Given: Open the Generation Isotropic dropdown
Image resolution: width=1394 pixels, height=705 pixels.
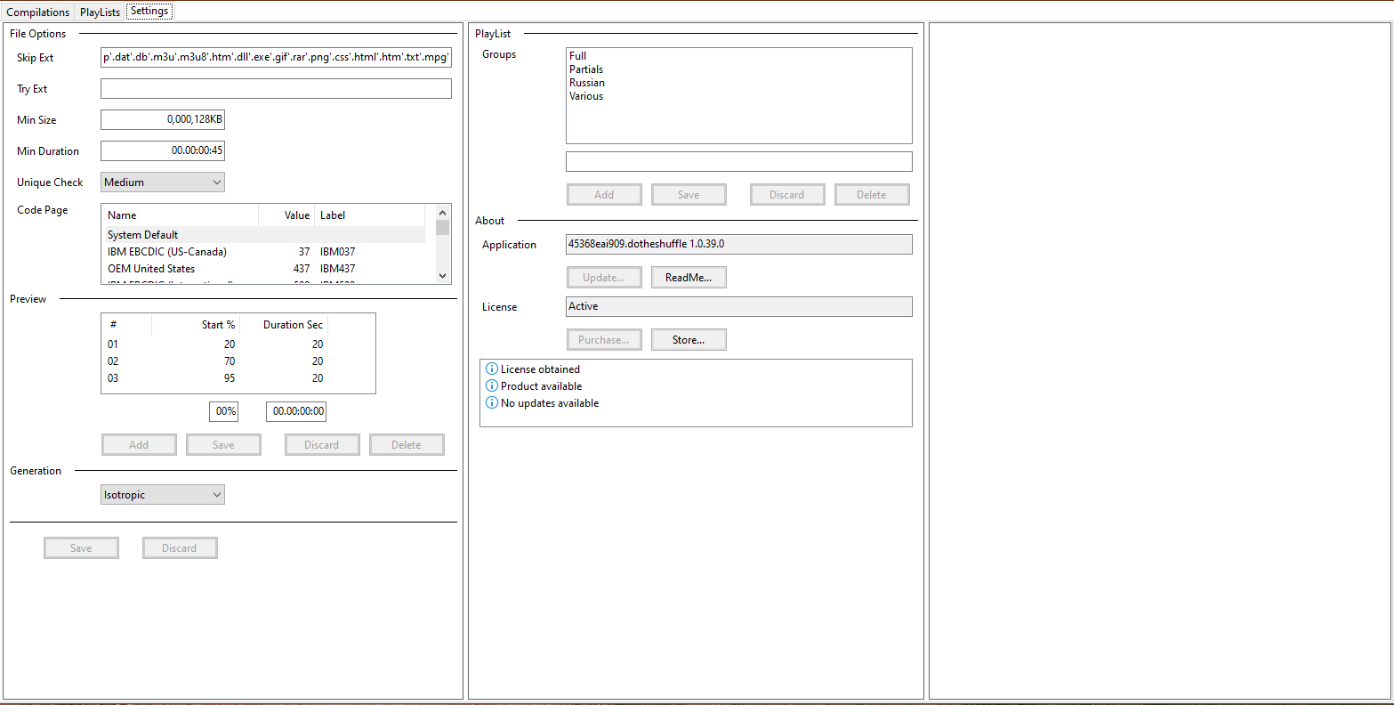Looking at the screenshot, I should tap(163, 495).
